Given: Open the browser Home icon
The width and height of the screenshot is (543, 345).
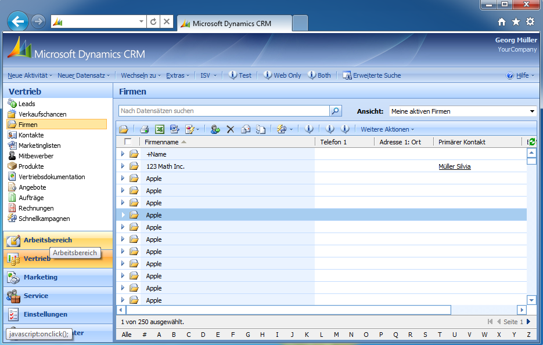Looking at the screenshot, I should 501,22.
